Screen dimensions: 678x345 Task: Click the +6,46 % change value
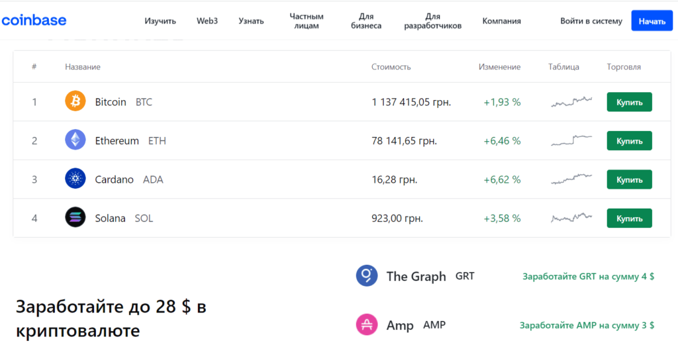[x=502, y=141]
